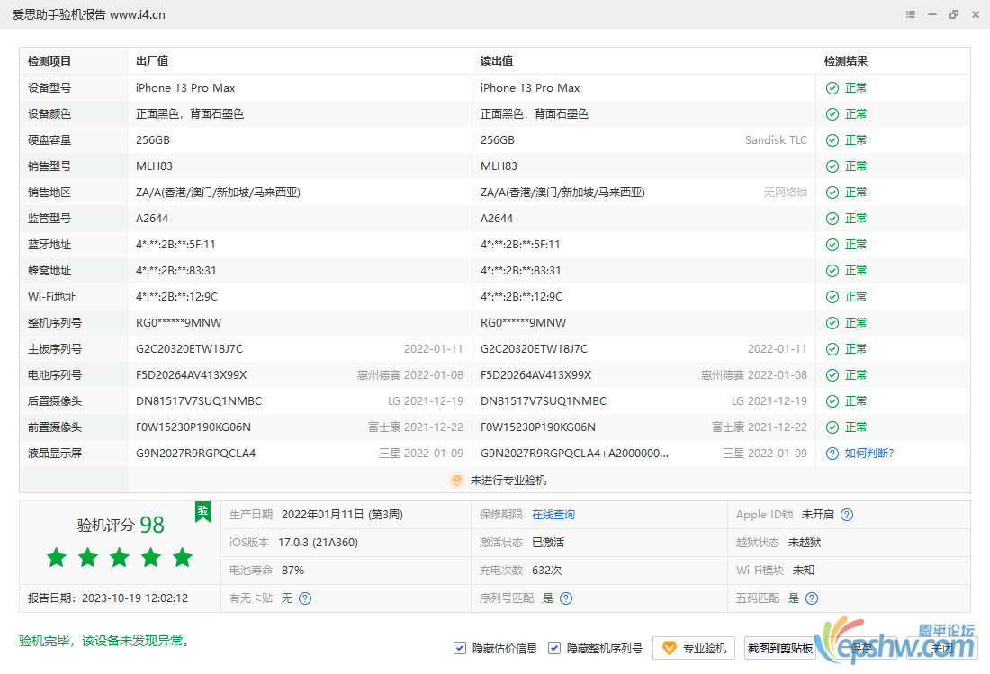Click the Sandisk TLC storage note
Image resolution: width=990 pixels, height=674 pixels.
776,140
